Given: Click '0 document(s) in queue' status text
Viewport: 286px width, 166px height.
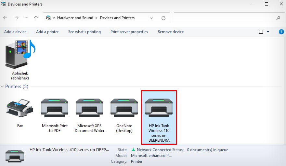Looking at the screenshot, I should 208,149.
